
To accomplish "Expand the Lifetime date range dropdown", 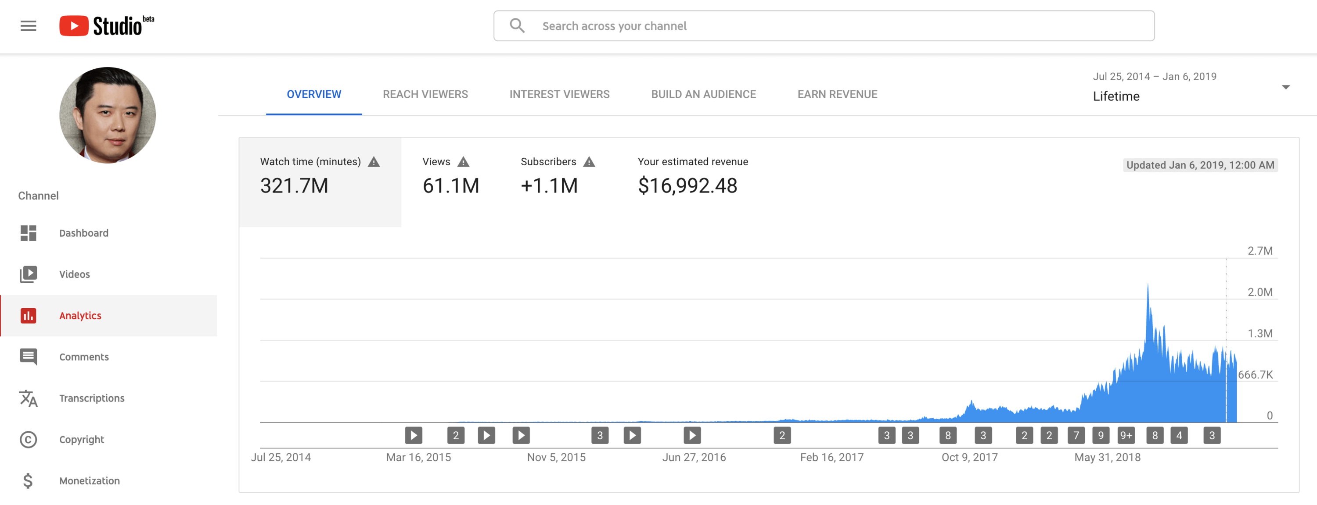I will coord(1285,87).
